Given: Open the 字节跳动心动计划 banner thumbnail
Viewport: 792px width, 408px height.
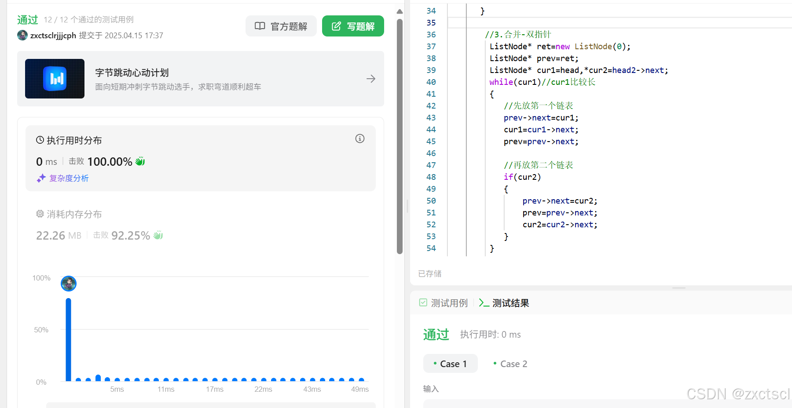Looking at the screenshot, I should point(55,79).
